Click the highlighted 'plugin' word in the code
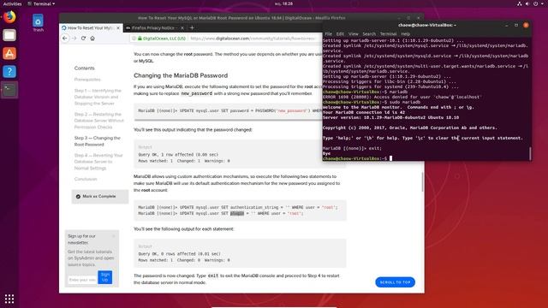The height and width of the screenshot is (308, 548). pyautogui.click(x=236, y=213)
